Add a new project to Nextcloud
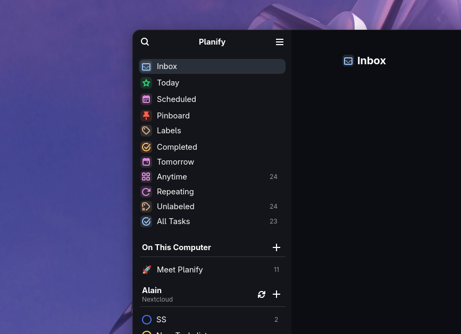 pyautogui.click(x=276, y=294)
